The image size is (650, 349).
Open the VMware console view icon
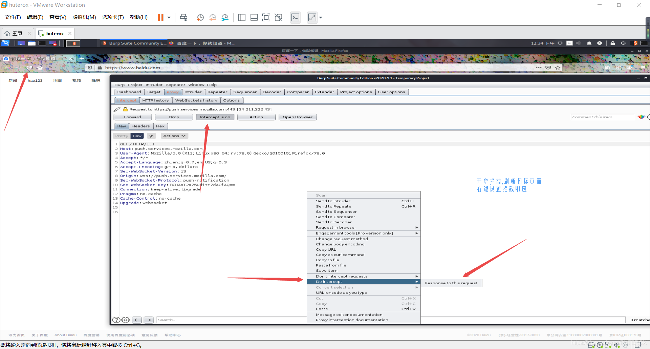[x=295, y=18]
